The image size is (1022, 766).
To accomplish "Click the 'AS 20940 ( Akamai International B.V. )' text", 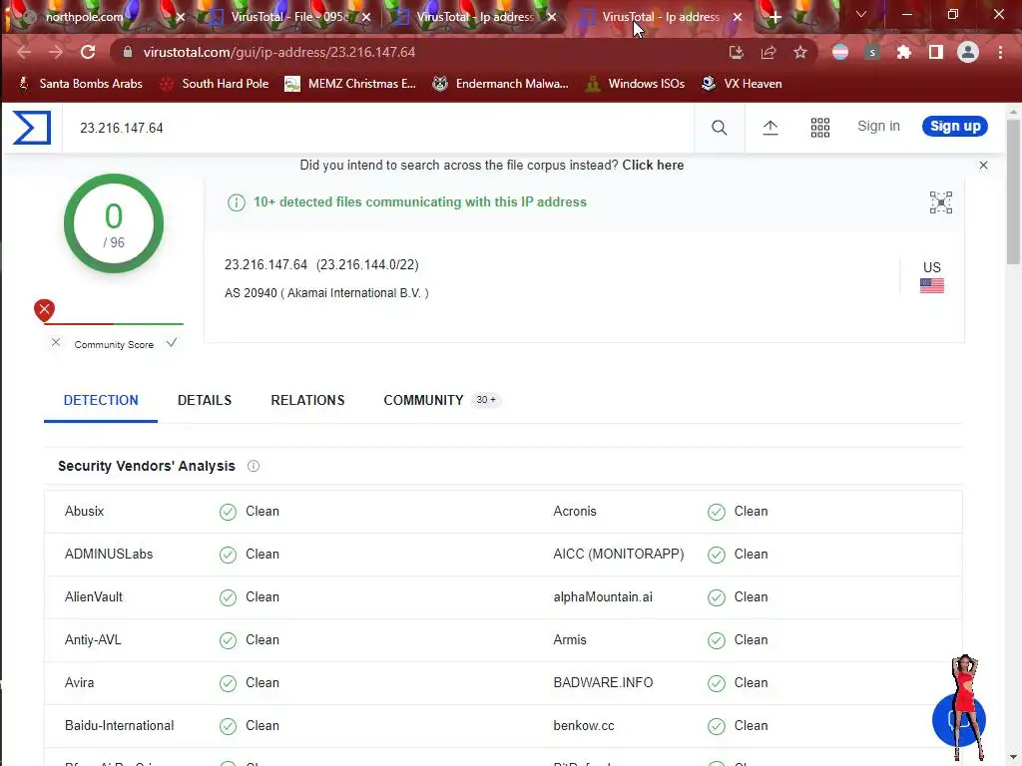I will click(326, 293).
